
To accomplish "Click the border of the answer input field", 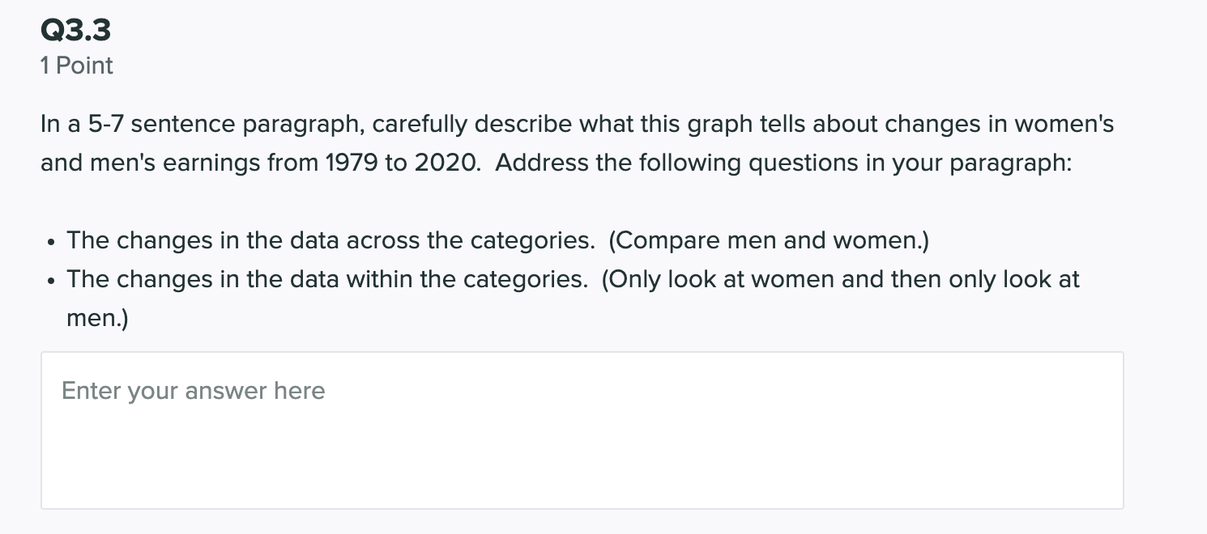I will point(41,429).
